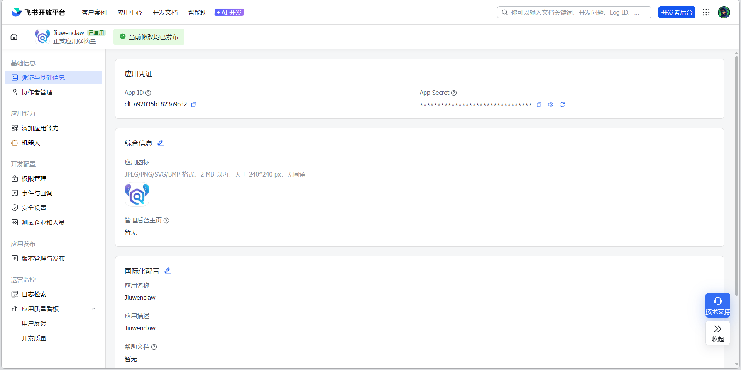The image size is (741, 370).
Task: Open 凭证与基础信息 page
Action: (53, 77)
